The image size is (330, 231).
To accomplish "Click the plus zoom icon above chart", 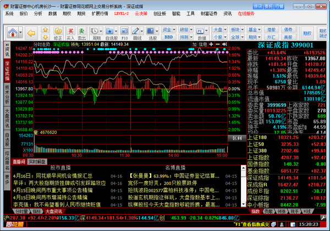I will (x=211, y=44).
